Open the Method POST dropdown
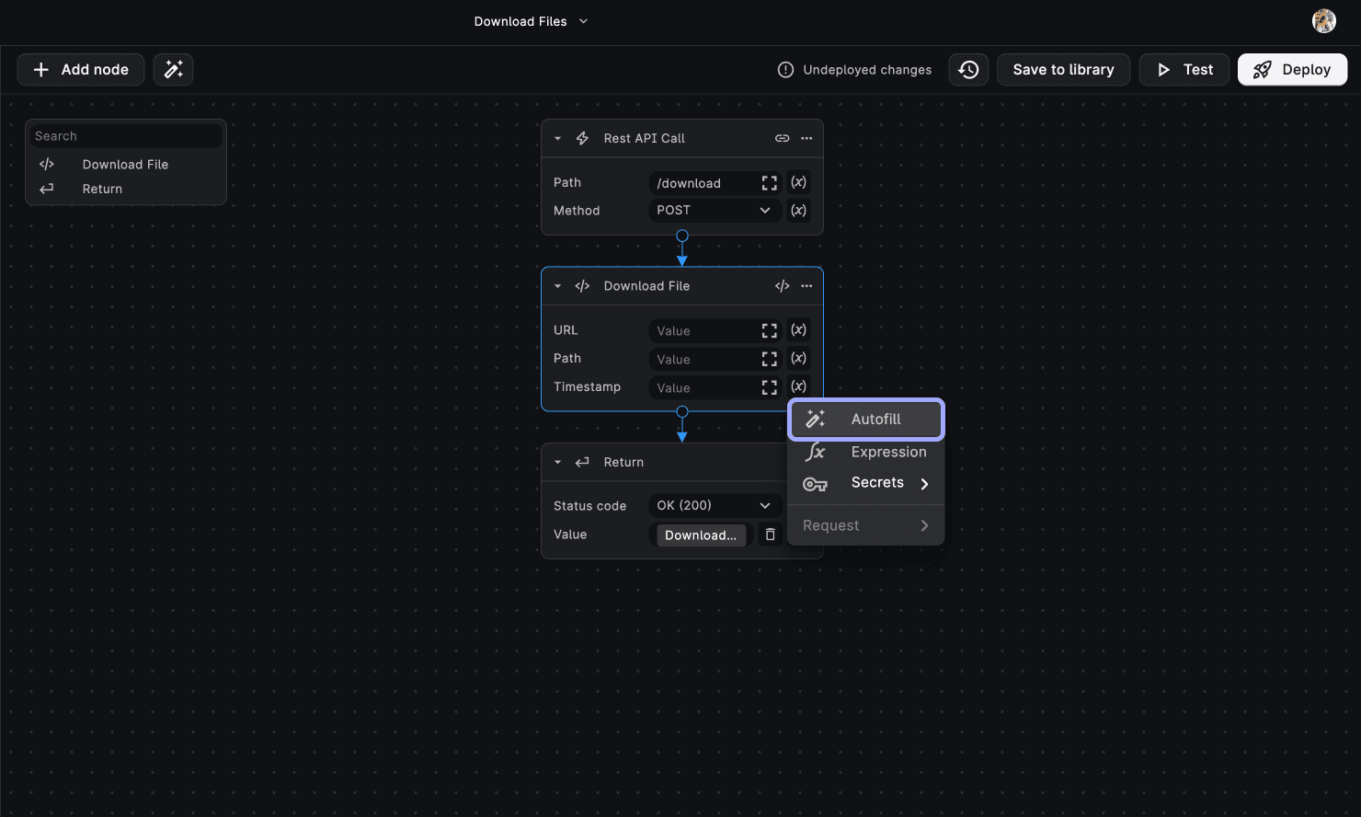 point(714,211)
